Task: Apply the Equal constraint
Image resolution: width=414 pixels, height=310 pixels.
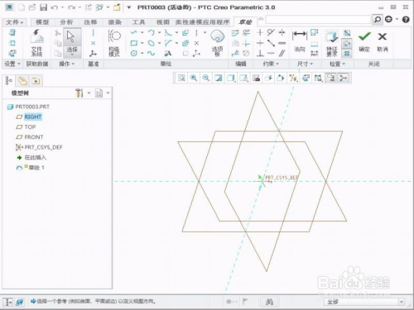Action: (x=282, y=43)
